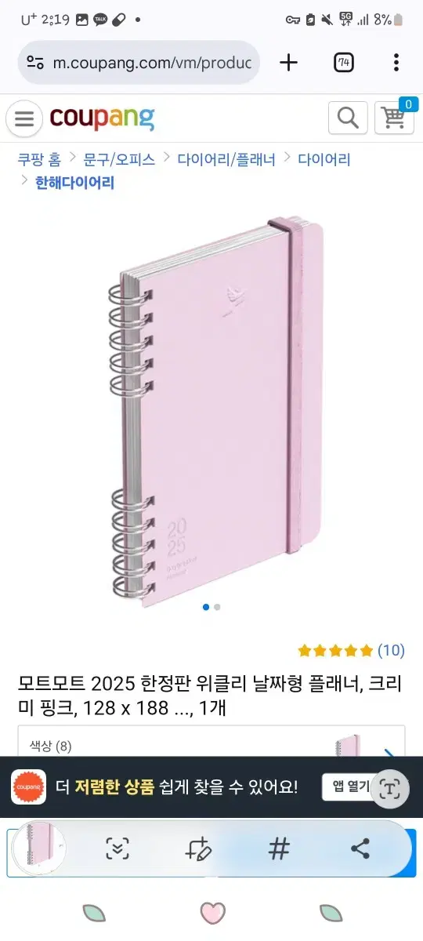The width and height of the screenshot is (423, 941).
Task: View the five-star rating reviews
Action: coord(352,650)
